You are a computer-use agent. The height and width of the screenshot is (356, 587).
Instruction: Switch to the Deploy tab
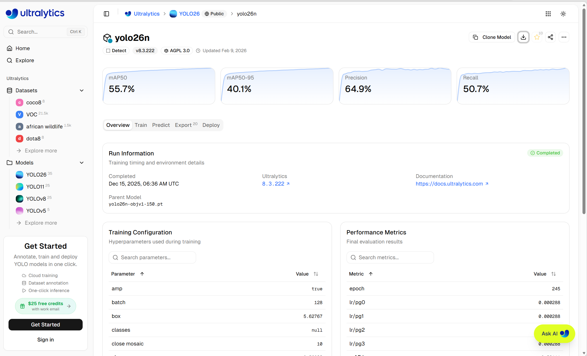pyautogui.click(x=211, y=125)
